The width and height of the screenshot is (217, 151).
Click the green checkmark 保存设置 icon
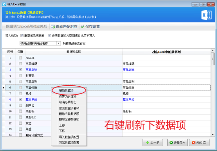[83, 26]
